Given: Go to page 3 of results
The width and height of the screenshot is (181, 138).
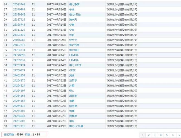Looking at the screenshot, I should [155, 135].
